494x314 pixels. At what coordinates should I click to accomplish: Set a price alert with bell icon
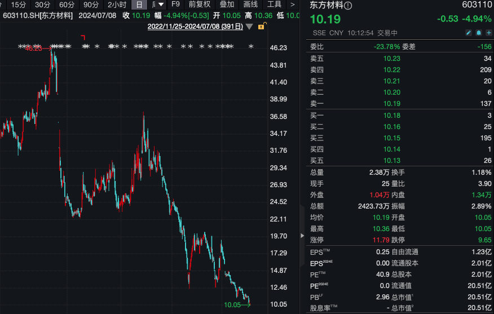pos(478,33)
